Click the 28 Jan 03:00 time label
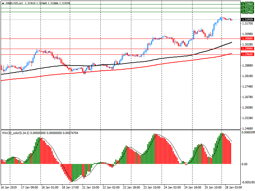Viewport: 255px width, 191px height. (234, 187)
